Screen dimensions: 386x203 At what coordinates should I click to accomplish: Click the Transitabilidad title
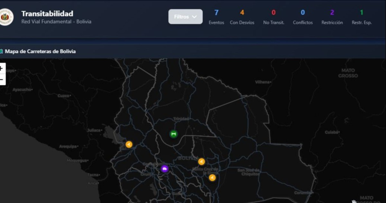47,14
